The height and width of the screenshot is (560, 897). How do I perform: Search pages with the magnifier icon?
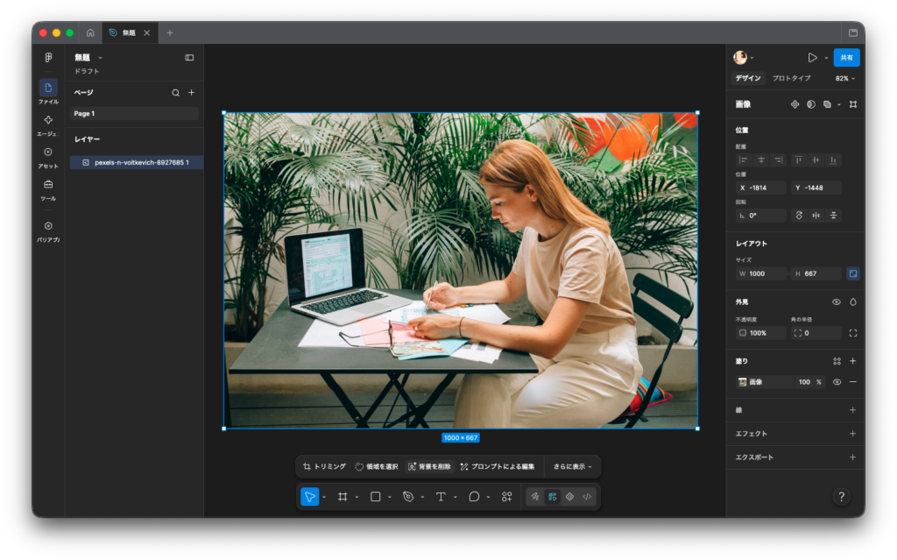tap(175, 93)
